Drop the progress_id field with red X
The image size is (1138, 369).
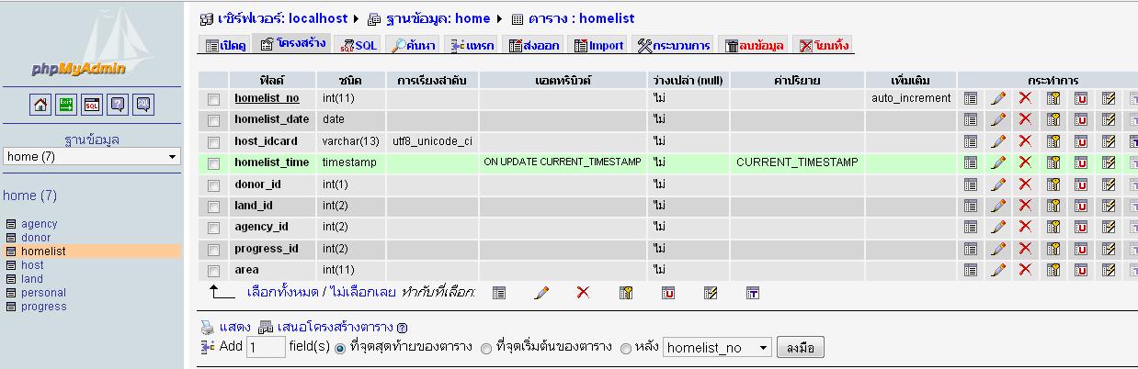click(1026, 249)
